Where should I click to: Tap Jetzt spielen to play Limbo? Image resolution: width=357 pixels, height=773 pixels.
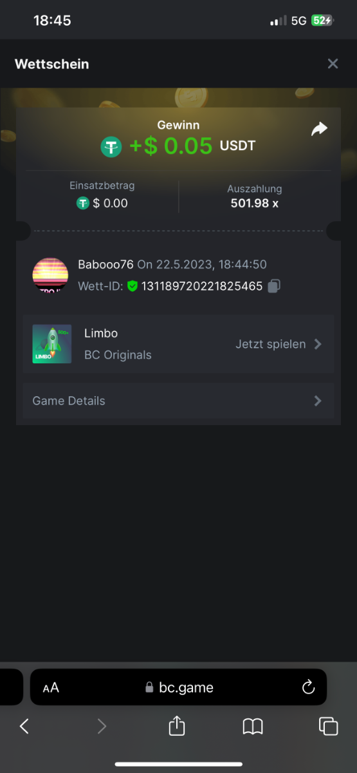point(270,344)
